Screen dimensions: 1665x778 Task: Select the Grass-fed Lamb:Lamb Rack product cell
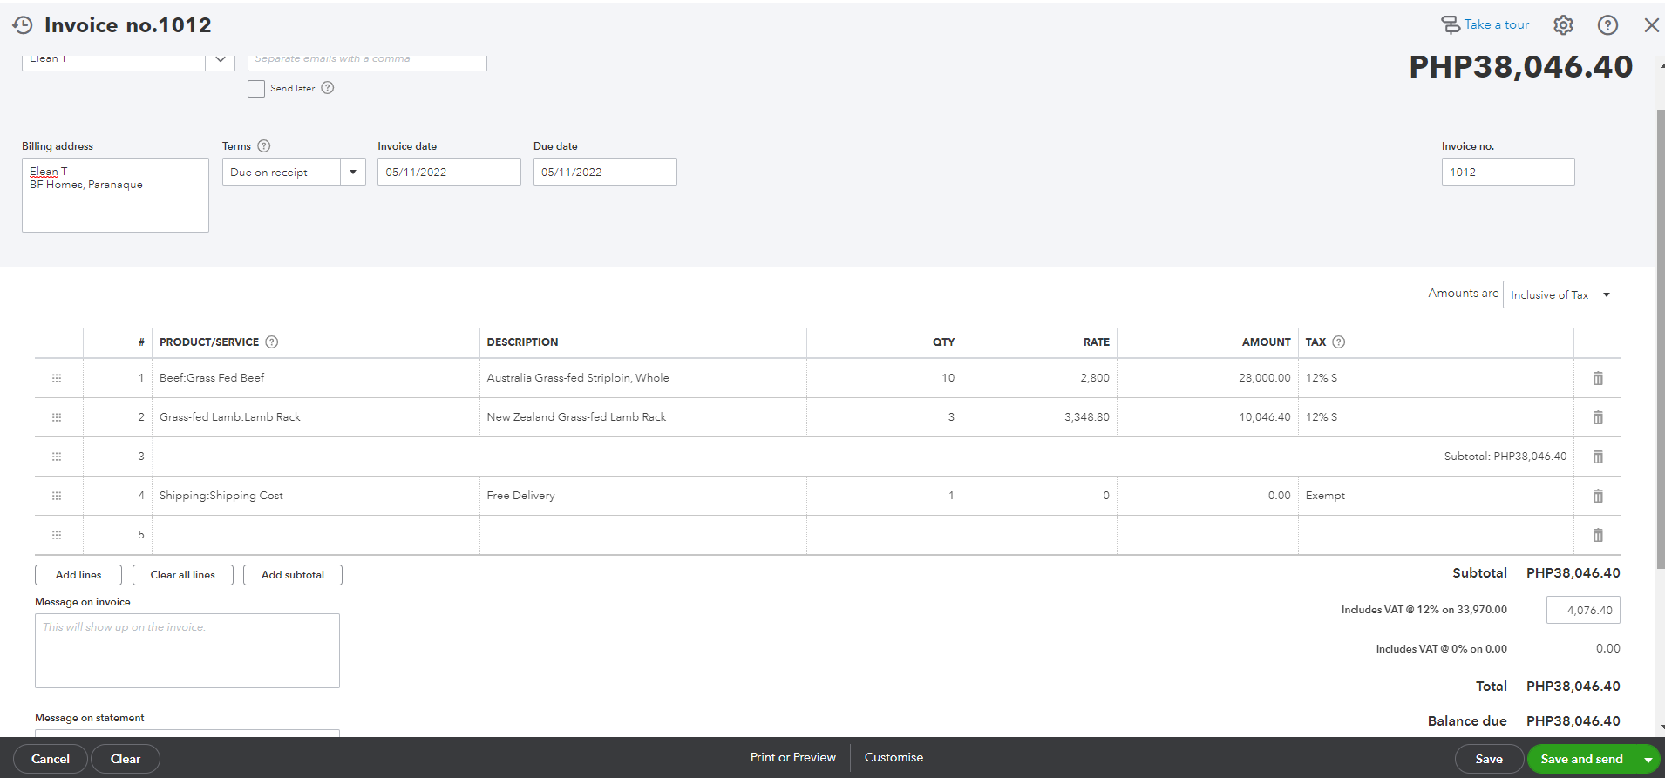tap(316, 417)
